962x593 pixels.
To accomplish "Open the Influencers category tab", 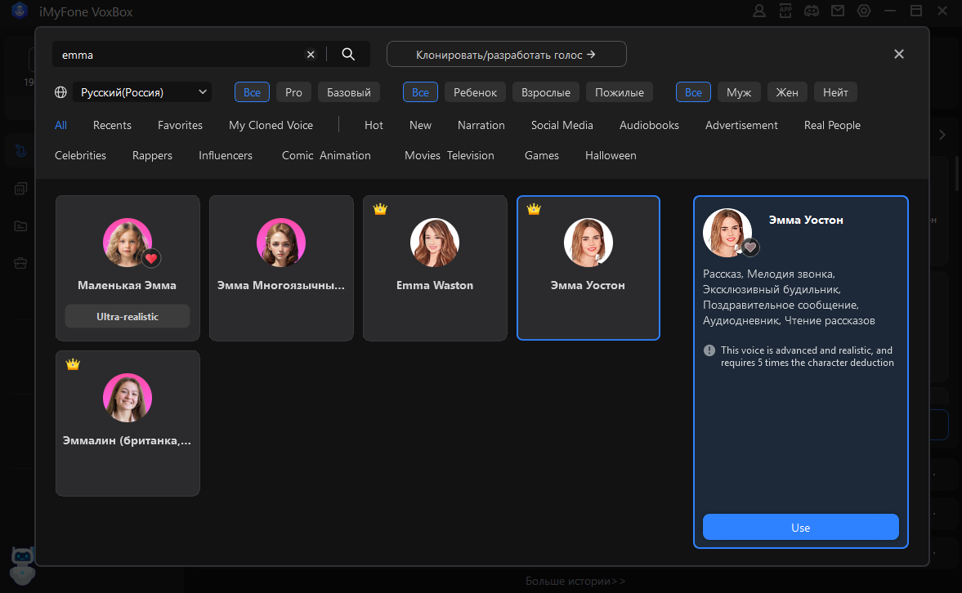I will pyautogui.click(x=225, y=155).
